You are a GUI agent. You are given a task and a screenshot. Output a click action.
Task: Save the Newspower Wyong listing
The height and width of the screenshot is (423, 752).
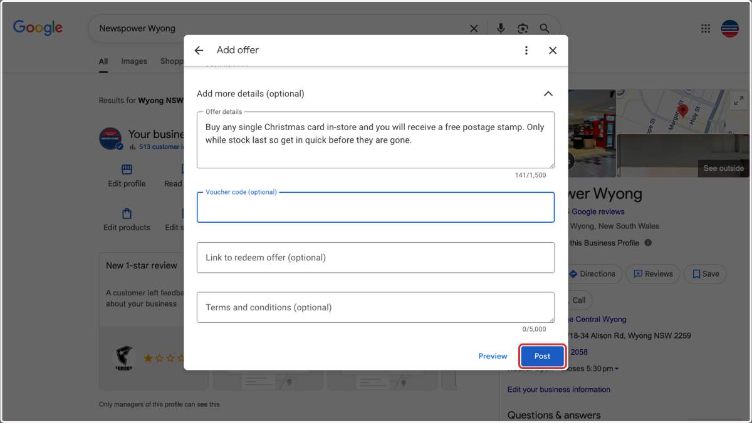[x=705, y=274]
